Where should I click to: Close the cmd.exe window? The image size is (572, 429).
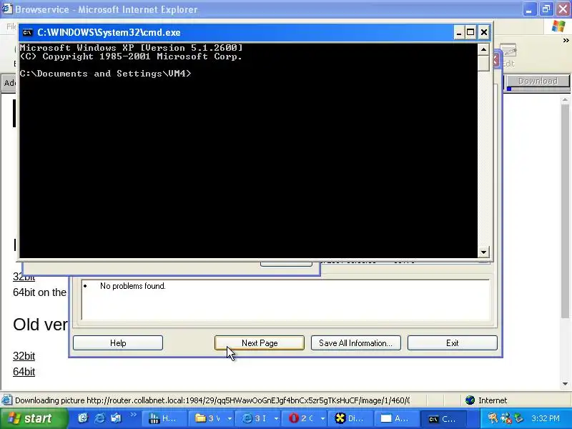click(484, 32)
